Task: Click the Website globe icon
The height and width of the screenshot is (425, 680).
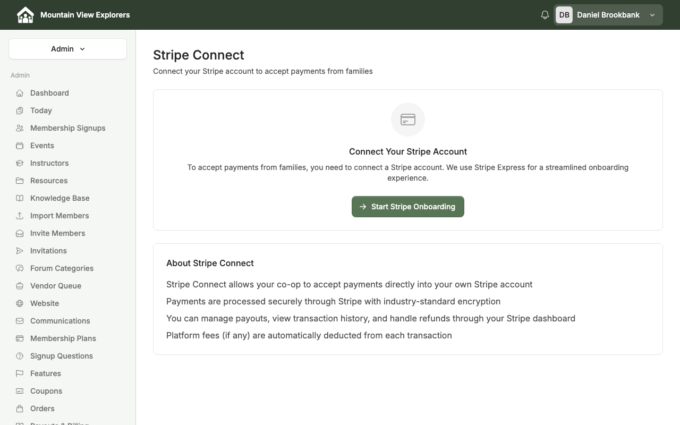Action: 20,303
